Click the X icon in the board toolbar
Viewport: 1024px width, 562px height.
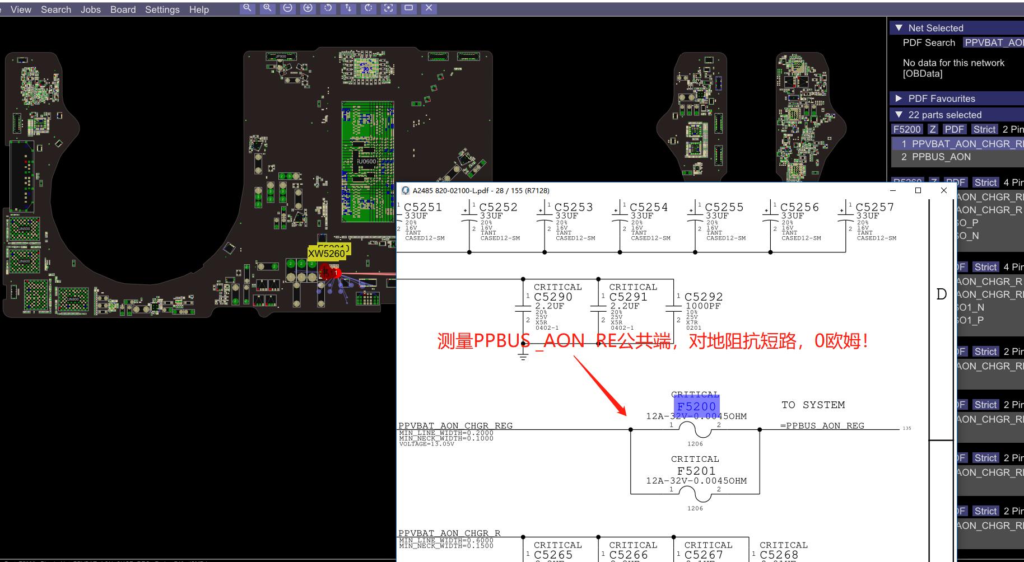(429, 8)
